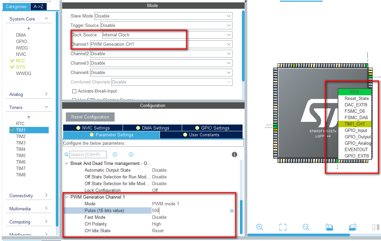Click the search magnifier icon
Image resolution: width=381 pixels, height=241 pixels.
(x=66, y=154)
